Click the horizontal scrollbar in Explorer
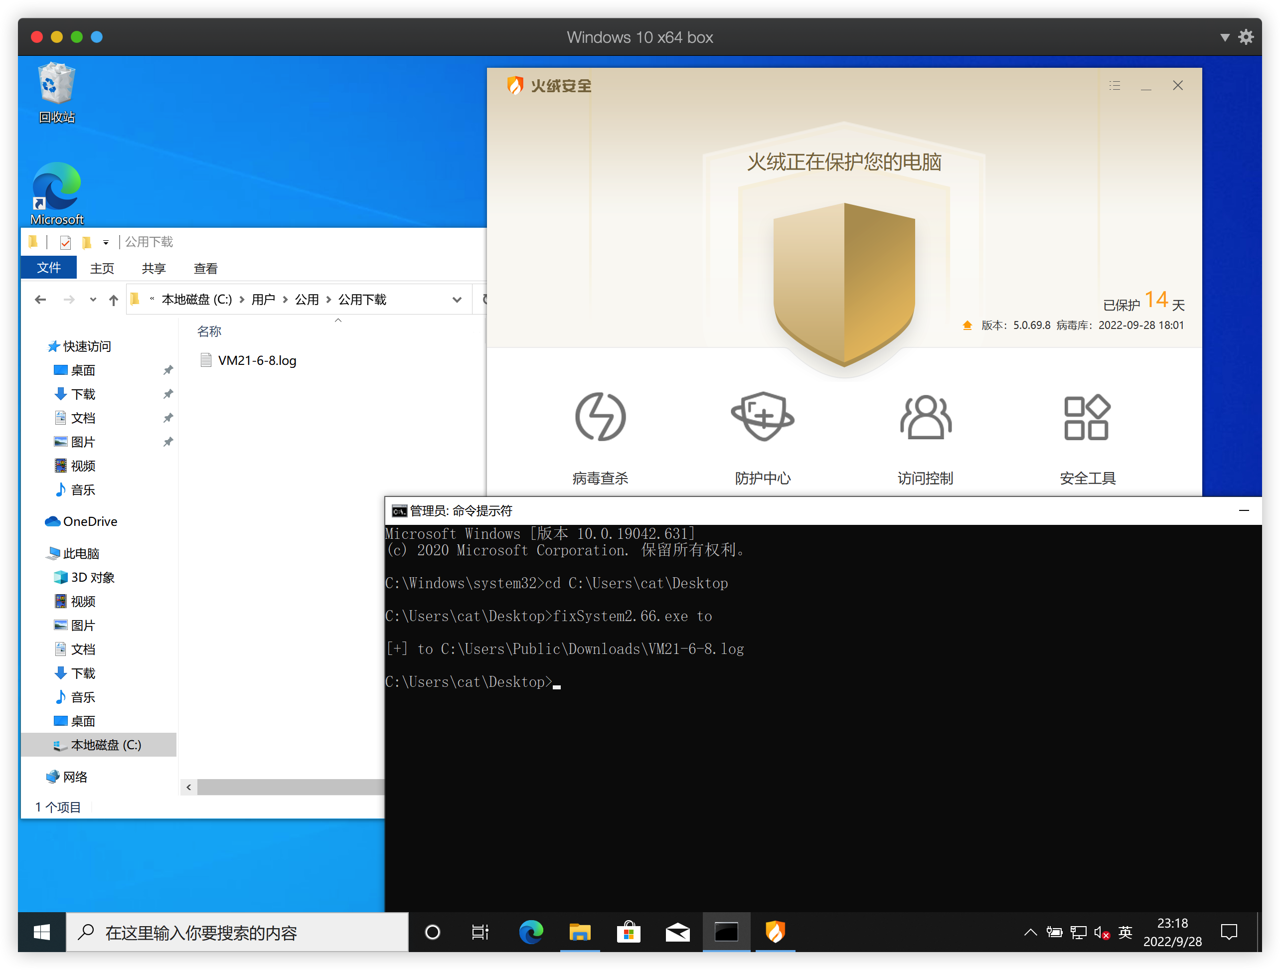 click(x=289, y=787)
